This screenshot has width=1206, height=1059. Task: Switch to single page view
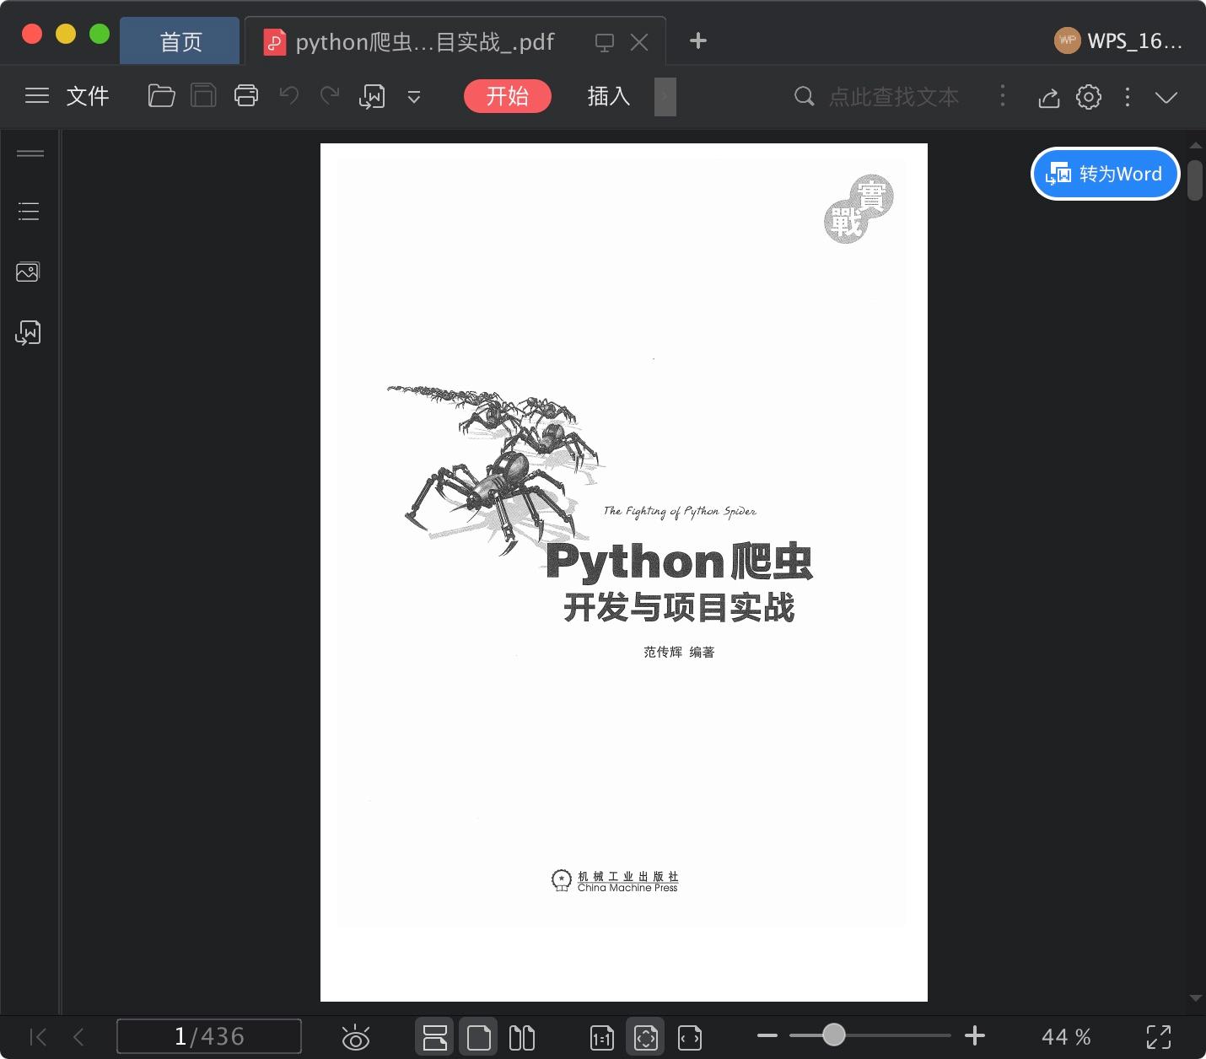(x=478, y=1037)
